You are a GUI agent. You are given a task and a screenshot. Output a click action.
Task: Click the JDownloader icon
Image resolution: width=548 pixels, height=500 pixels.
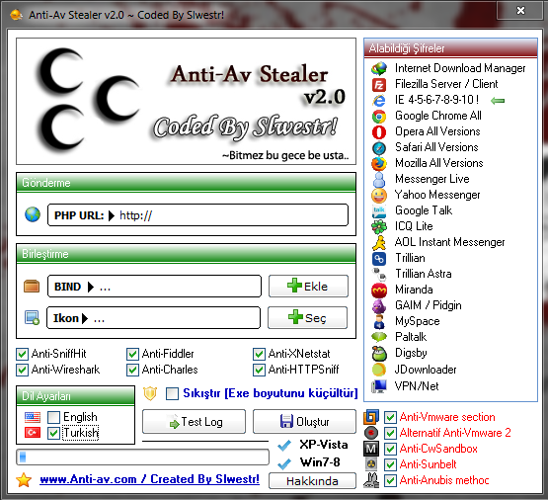(x=379, y=370)
